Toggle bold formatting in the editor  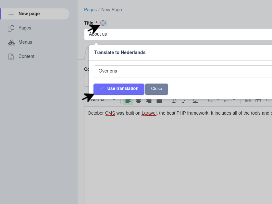tap(174, 101)
